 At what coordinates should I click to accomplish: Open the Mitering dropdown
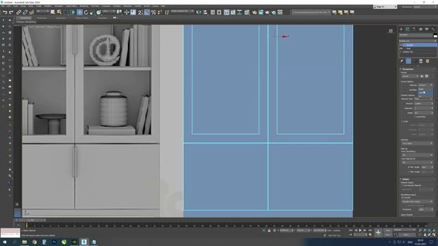pyautogui.click(x=425, y=85)
